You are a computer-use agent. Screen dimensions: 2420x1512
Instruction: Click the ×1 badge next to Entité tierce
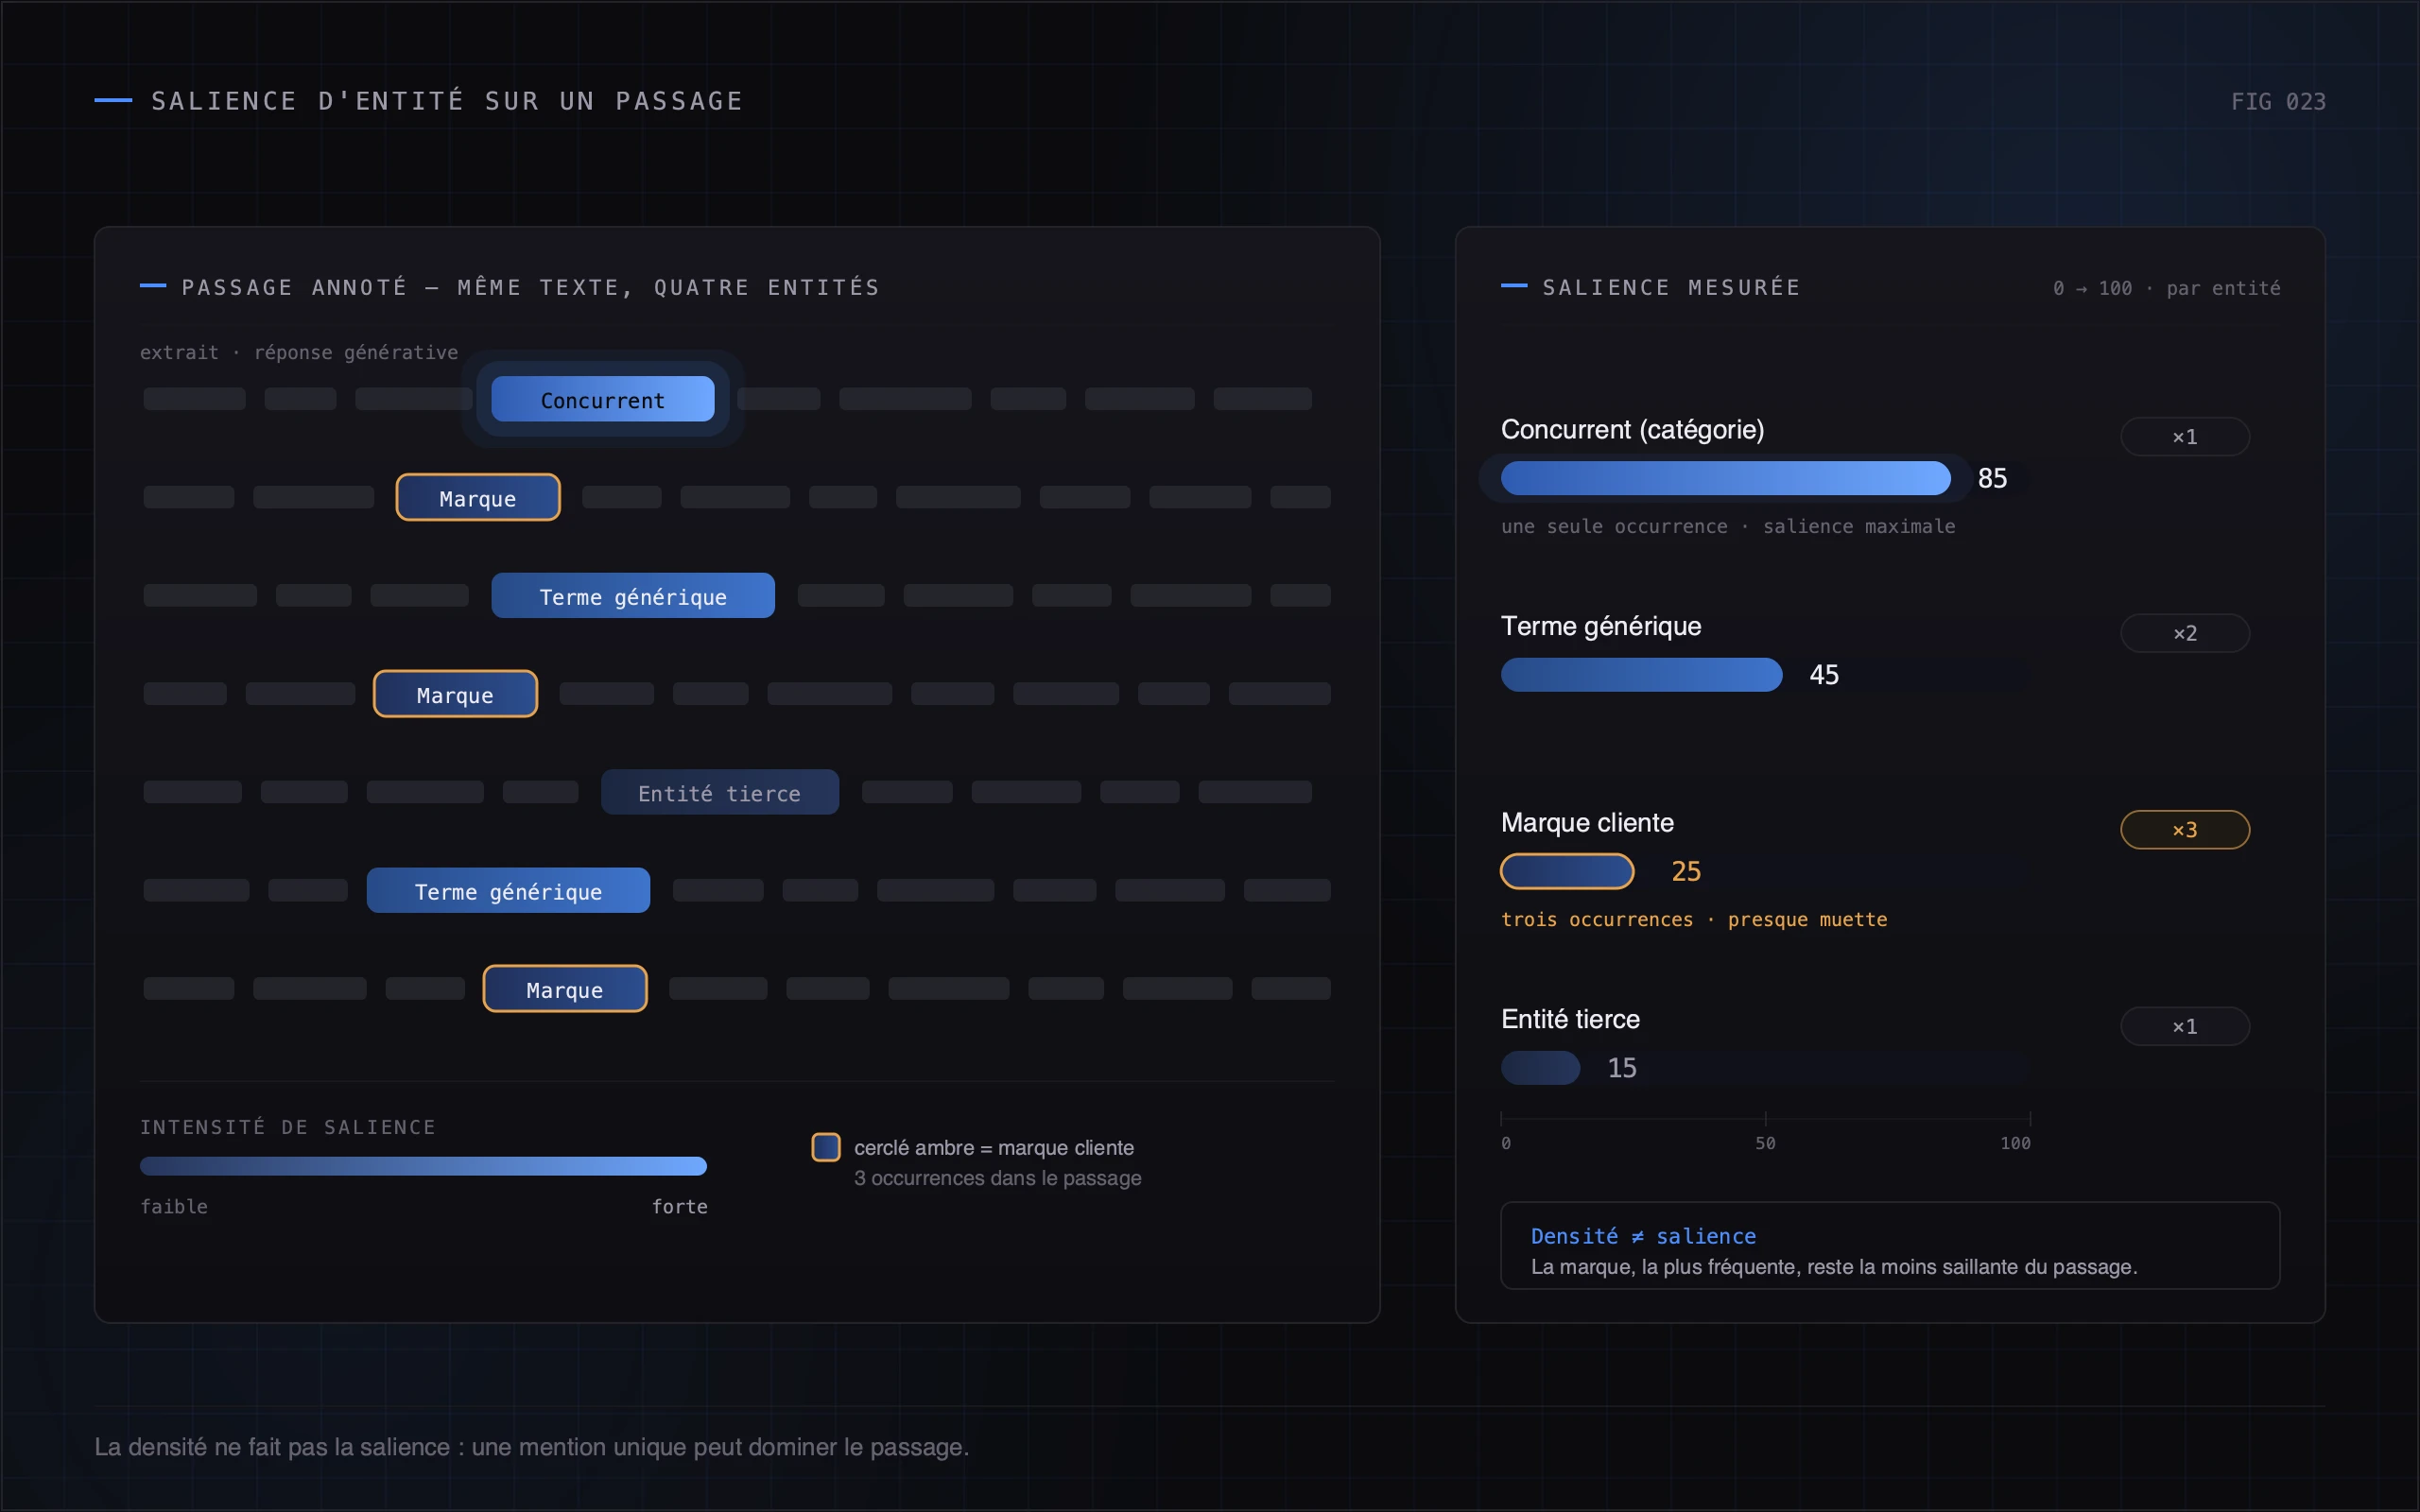(2184, 1026)
